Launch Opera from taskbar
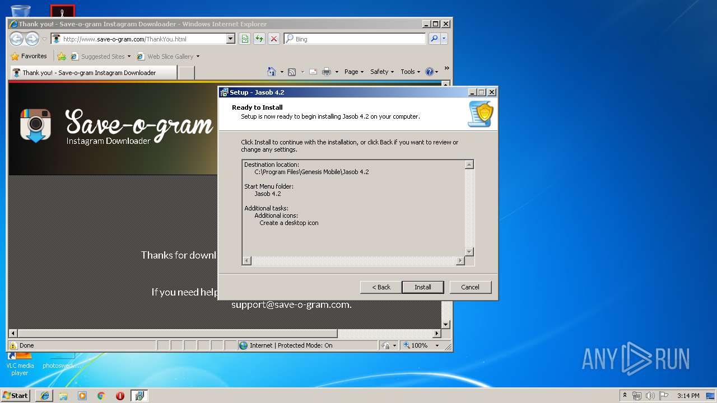 (120, 396)
